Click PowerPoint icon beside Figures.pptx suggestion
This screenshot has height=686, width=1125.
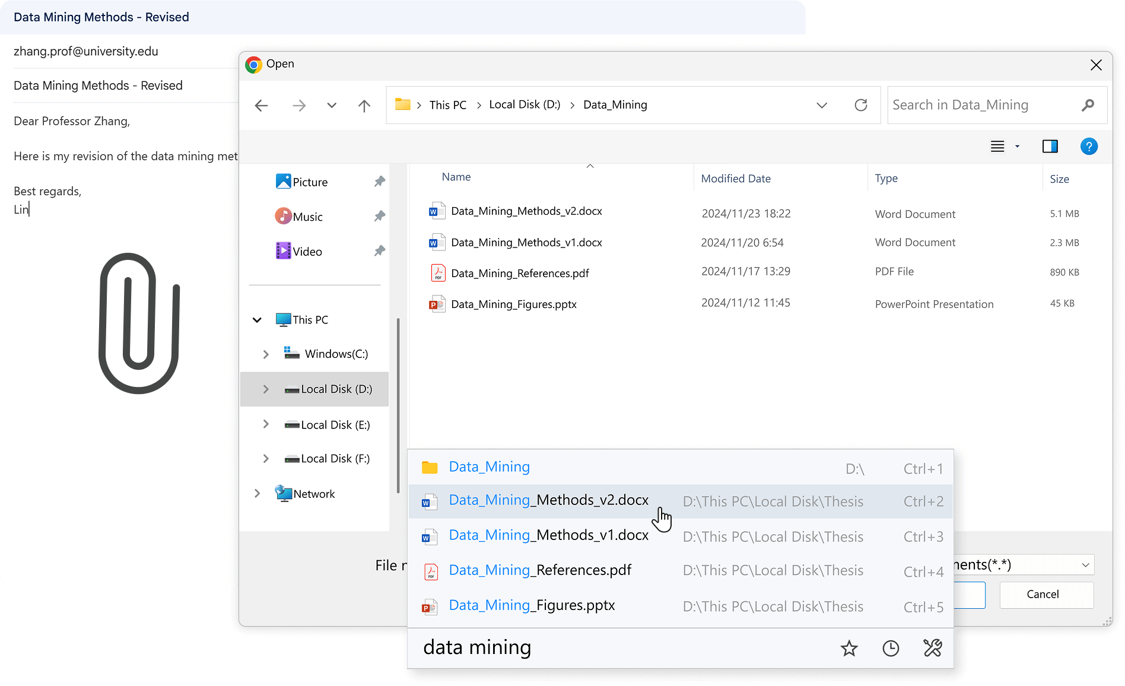point(430,606)
